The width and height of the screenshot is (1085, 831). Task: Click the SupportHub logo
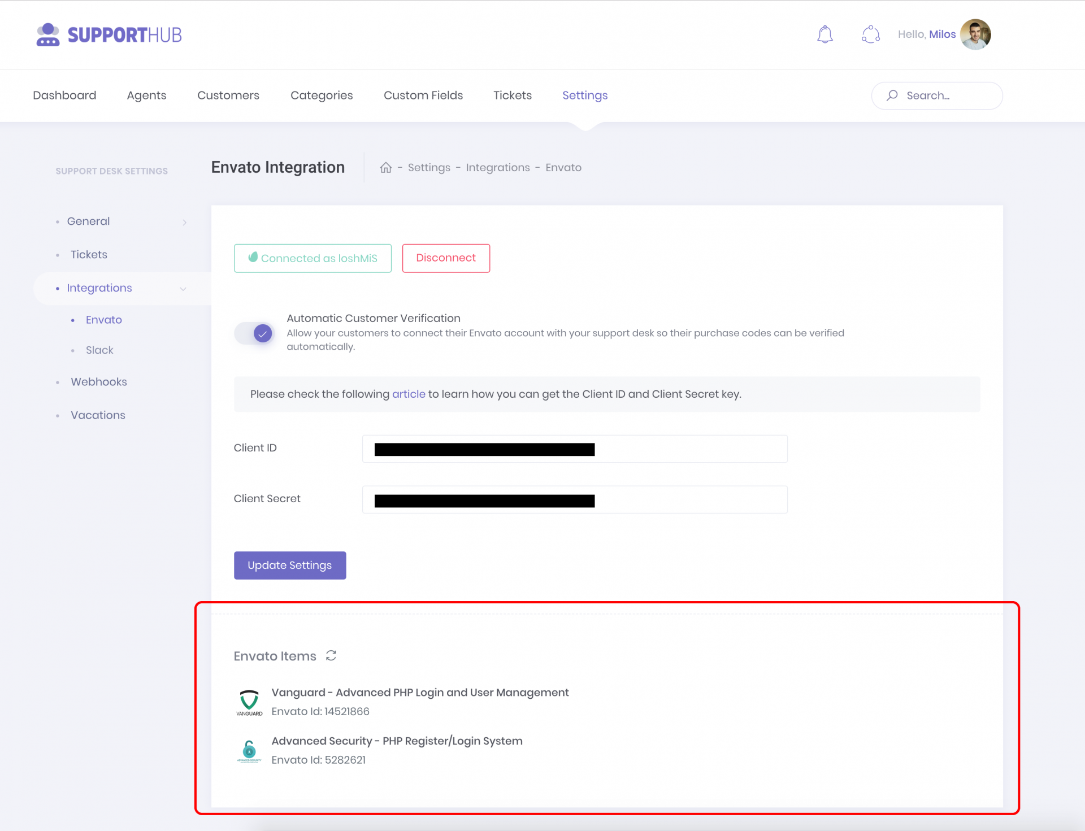(x=108, y=34)
